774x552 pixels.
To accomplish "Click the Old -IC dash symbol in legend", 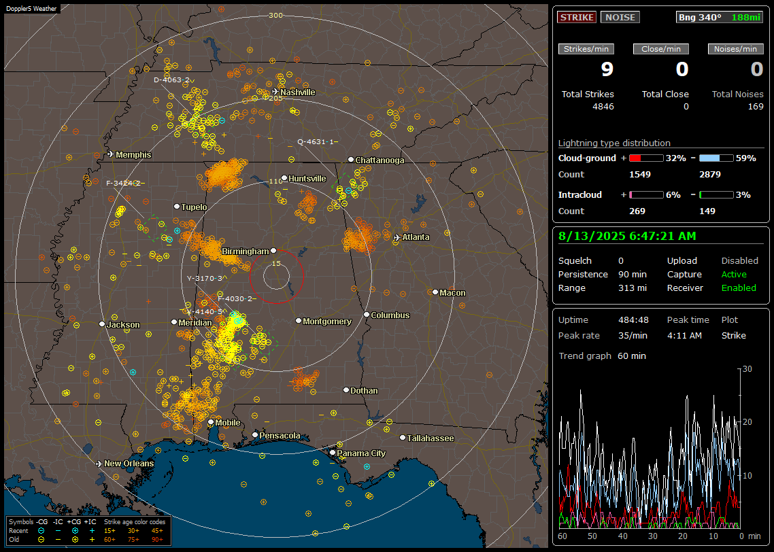I will (58, 540).
